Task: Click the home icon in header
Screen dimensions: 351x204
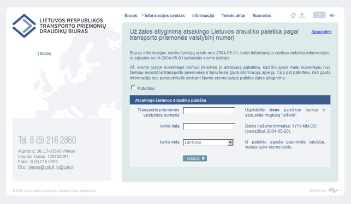Action: (x=293, y=15)
